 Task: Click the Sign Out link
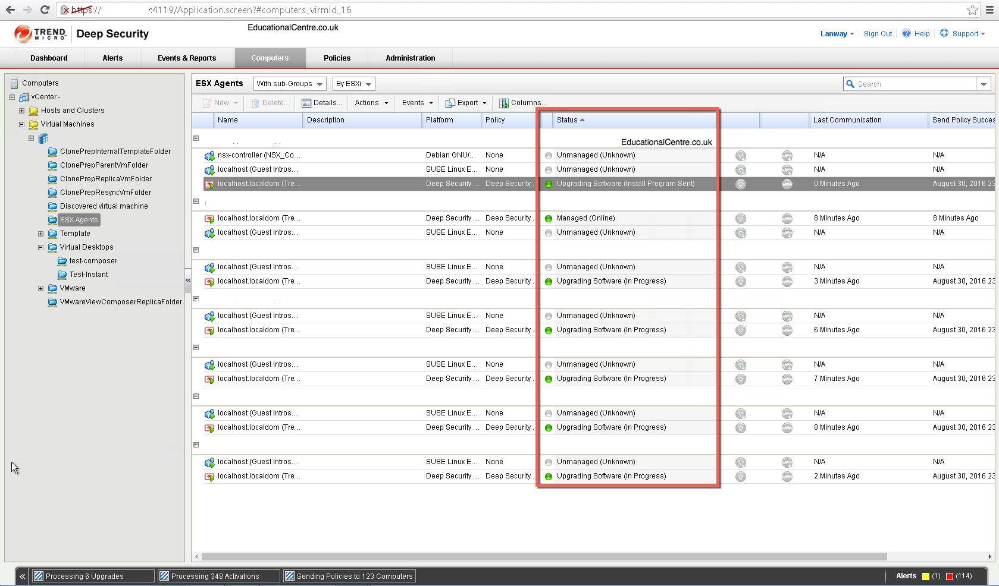coord(878,34)
